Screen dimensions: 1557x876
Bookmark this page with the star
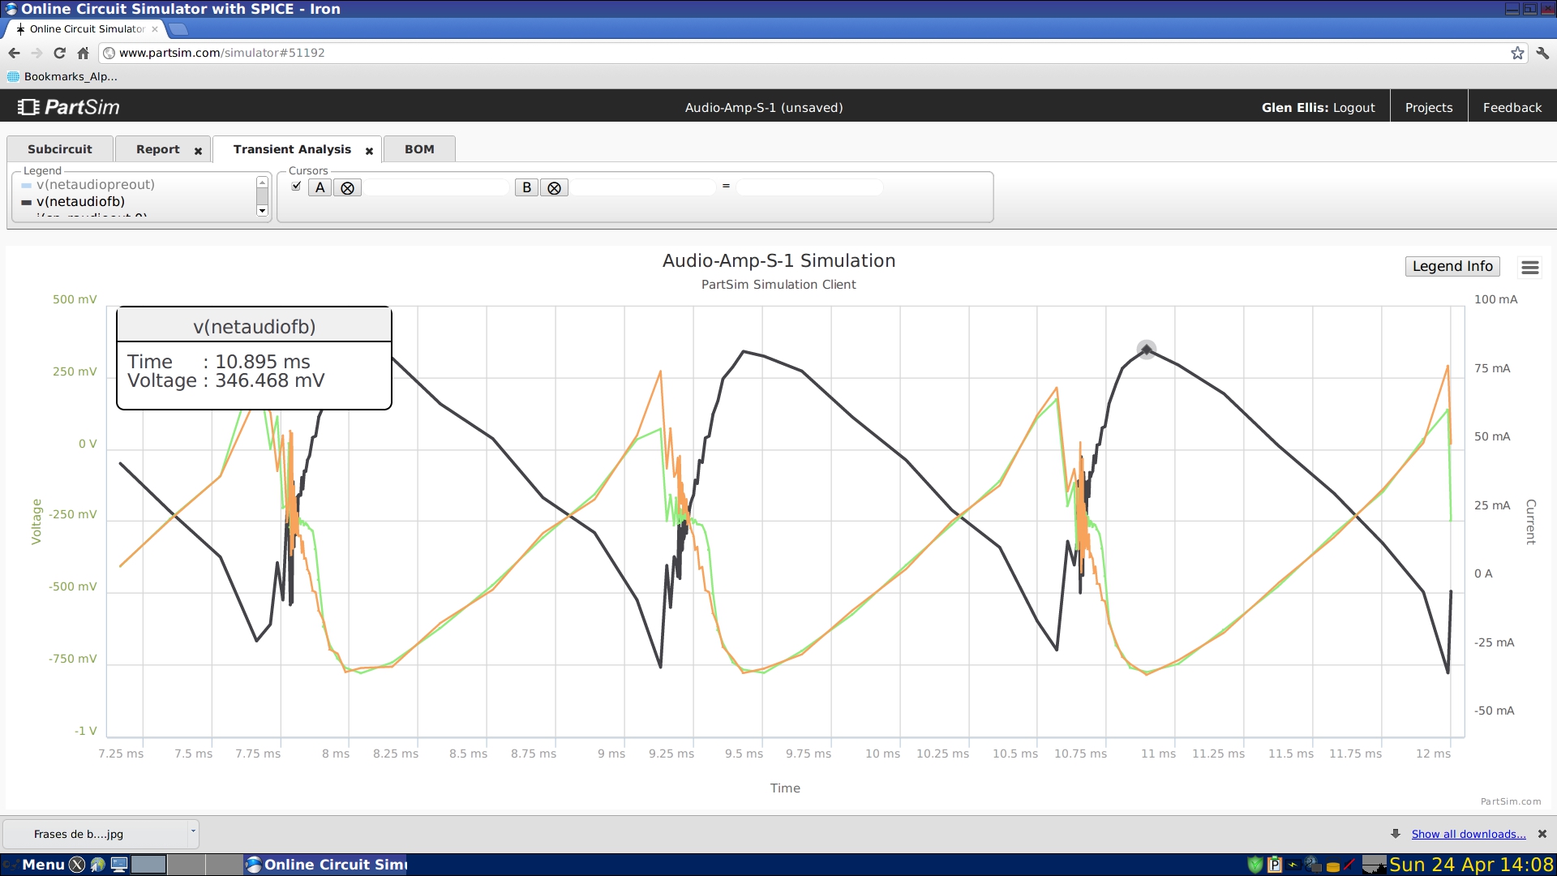(1517, 53)
